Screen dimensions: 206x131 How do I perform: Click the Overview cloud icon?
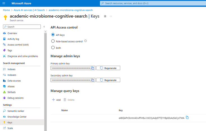(x=4, y=33)
